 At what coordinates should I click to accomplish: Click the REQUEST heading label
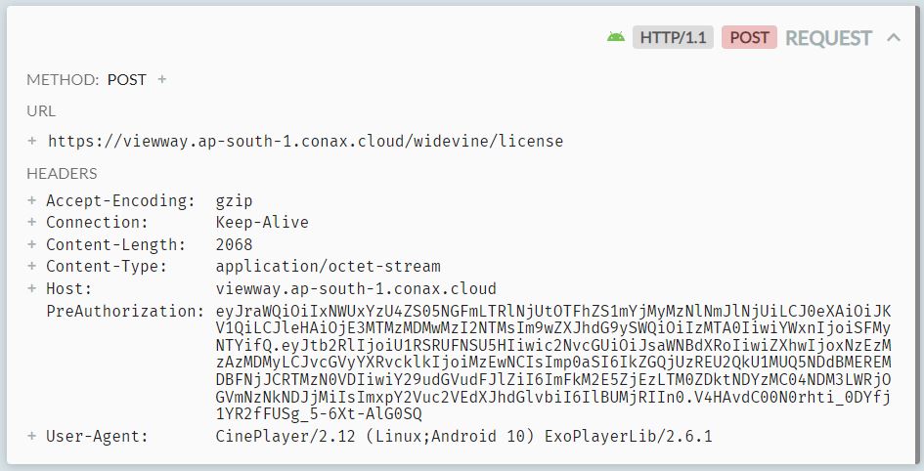(x=828, y=38)
